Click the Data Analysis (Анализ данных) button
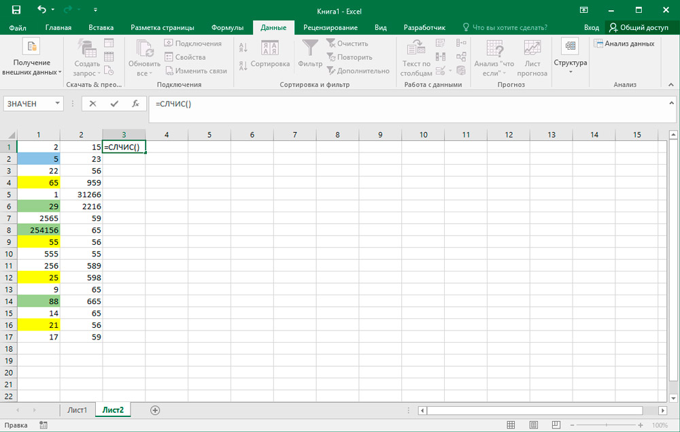Viewport: 680px width, 432px height. (624, 44)
